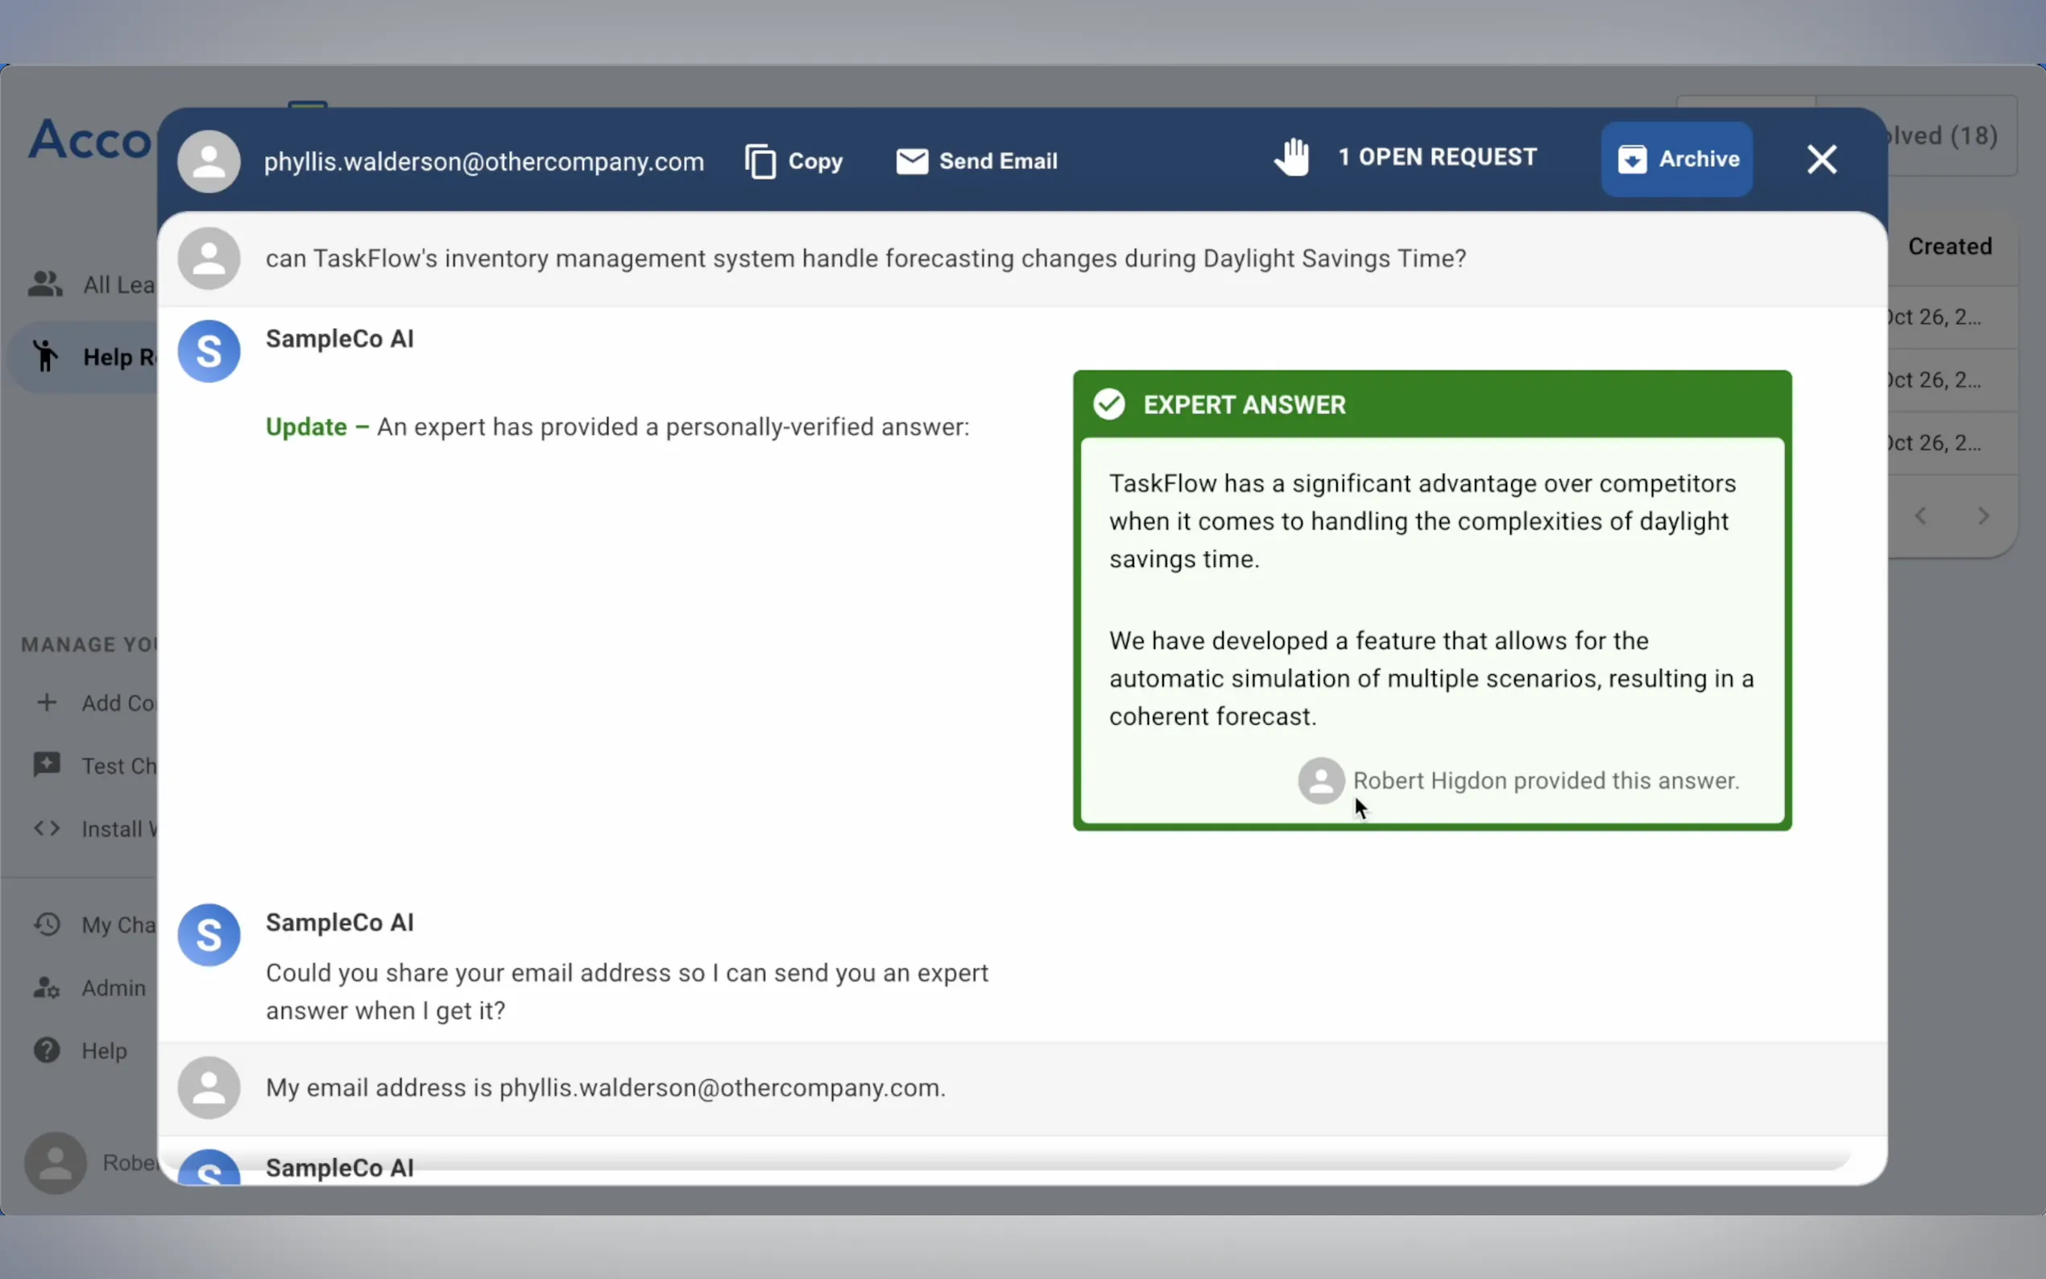Go to previous page of requests

click(x=1921, y=516)
